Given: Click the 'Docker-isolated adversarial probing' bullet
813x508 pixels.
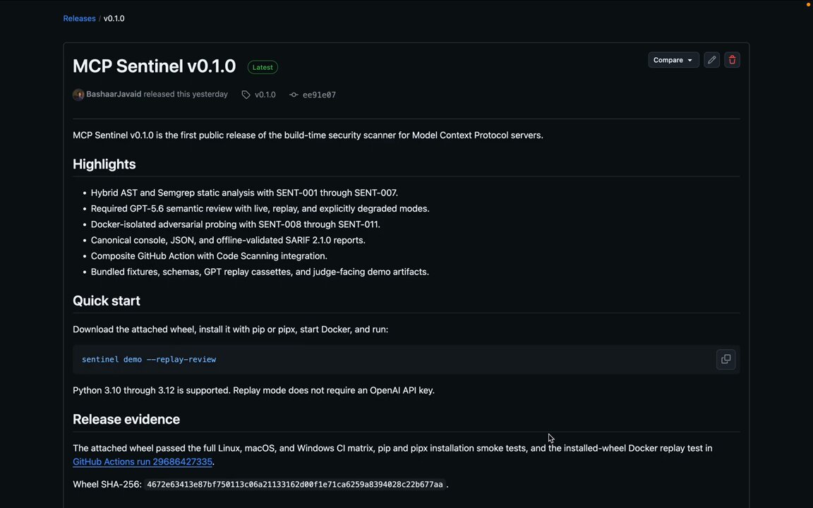Looking at the screenshot, I should click(236, 224).
